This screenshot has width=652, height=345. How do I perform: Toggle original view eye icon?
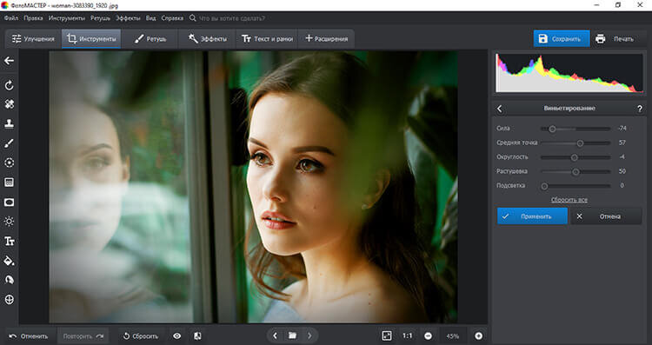[x=177, y=335]
